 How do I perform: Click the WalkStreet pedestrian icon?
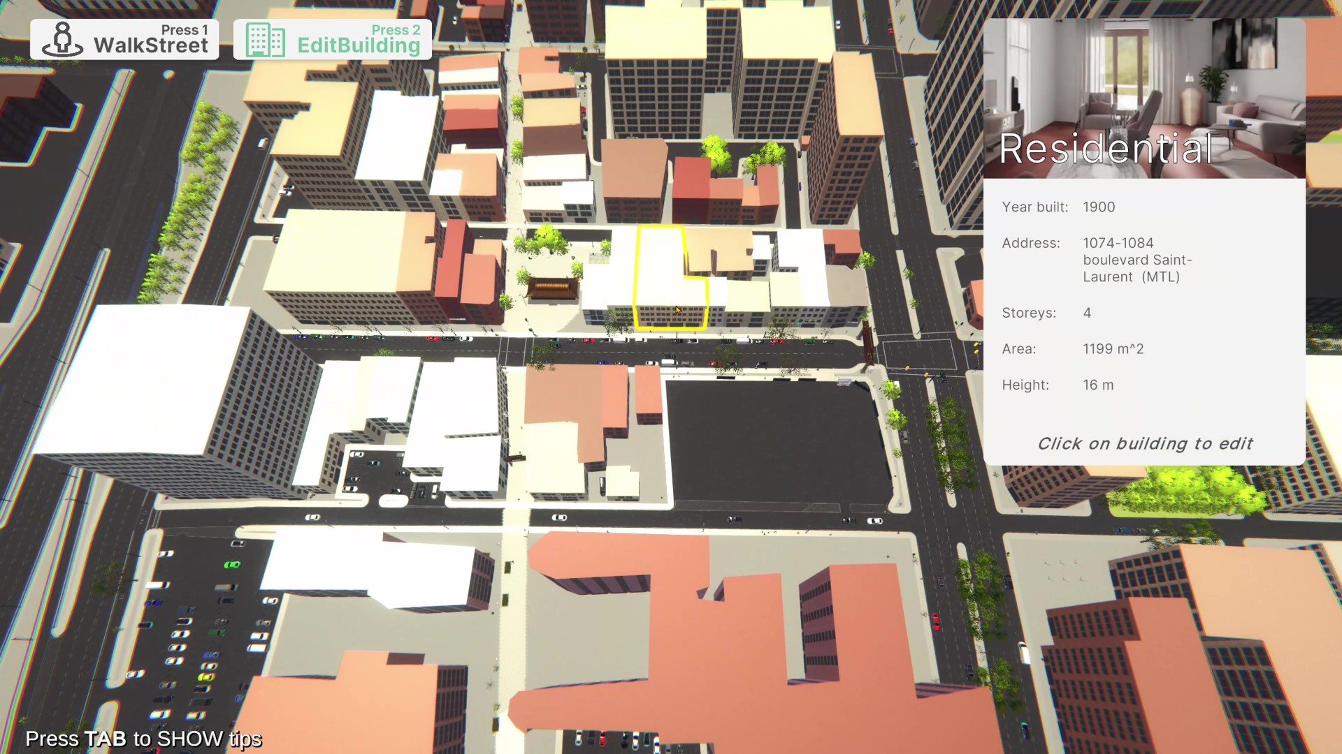pyautogui.click(x=62, y=39)
